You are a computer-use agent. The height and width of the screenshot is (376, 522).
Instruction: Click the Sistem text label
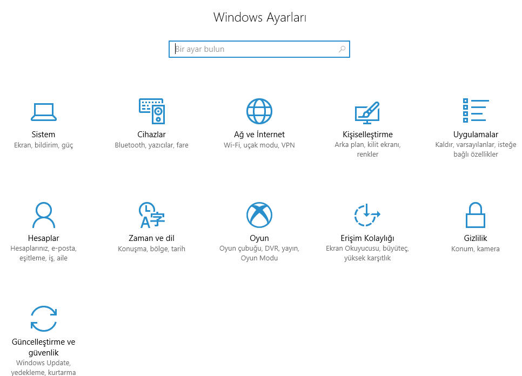pos(43,134)
